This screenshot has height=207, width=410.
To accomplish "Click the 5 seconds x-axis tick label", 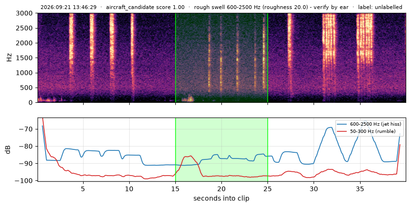I will pyautogui.click(x=83, y=188).
